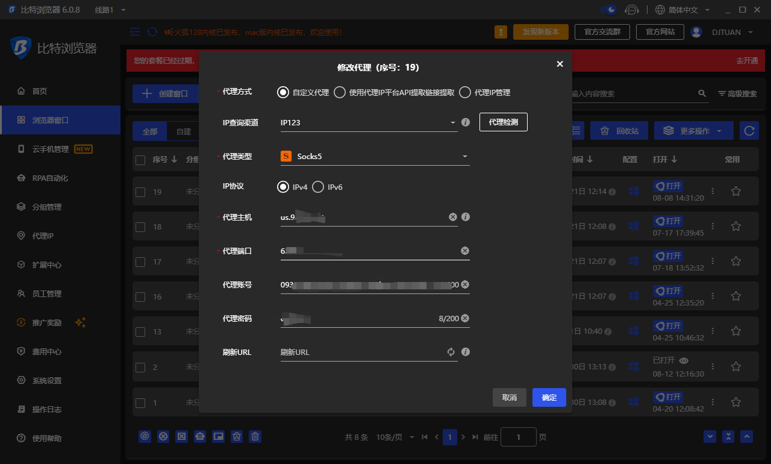Click the info icon beside 刷新URL
This screenshot has width=771, height=464.
pos(466,351)
